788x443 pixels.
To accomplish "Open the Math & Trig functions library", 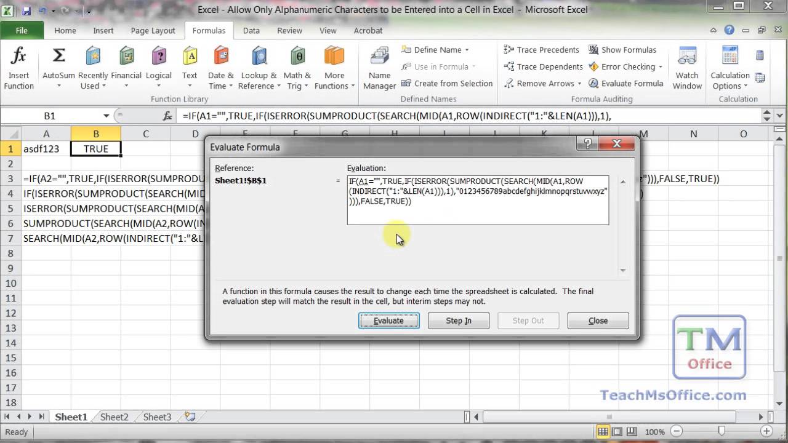I will (x=297, y=68).
